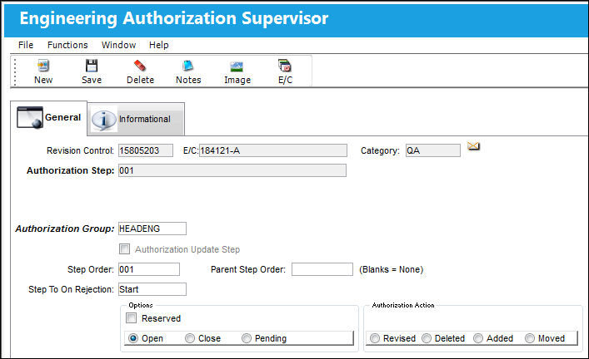Click the envelope icon beside Category
Viewport: 589px width, 359px height.
(473, 146)
